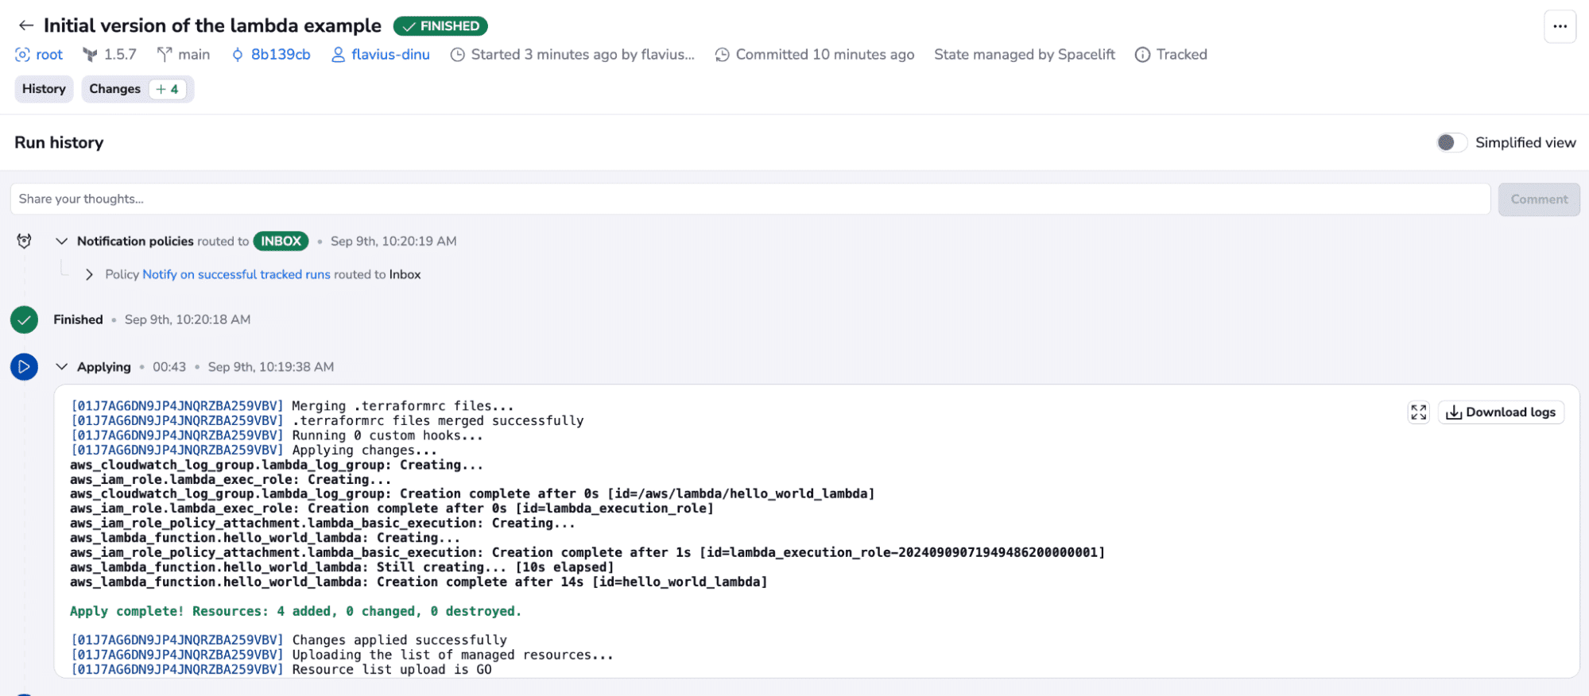Click 'State managed by Spacelift' text
Image resolution: width=1589 pixels, height=696 pixels.
click(x=1024, y=55)
